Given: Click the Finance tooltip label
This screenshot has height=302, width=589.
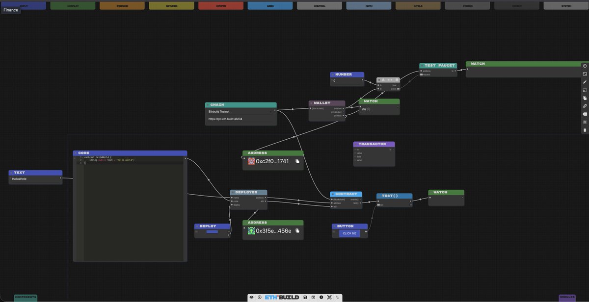Looking at the screenshot, I should tap(10, 10).
